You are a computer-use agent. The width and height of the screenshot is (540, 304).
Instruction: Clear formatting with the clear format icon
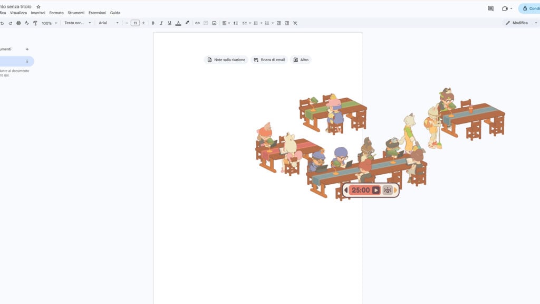tap(295, 23)
